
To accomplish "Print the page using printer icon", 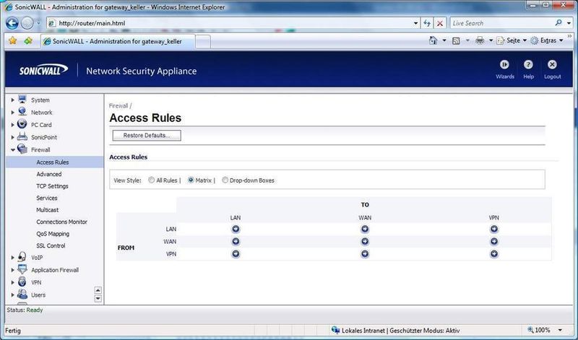I will pos(480,40).
